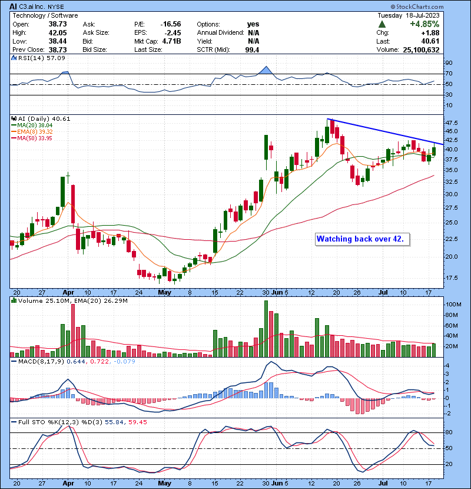Click the green up-triangle price change icon
The image size is (471, 489).
pyautogui.click(x=382, y=24)
